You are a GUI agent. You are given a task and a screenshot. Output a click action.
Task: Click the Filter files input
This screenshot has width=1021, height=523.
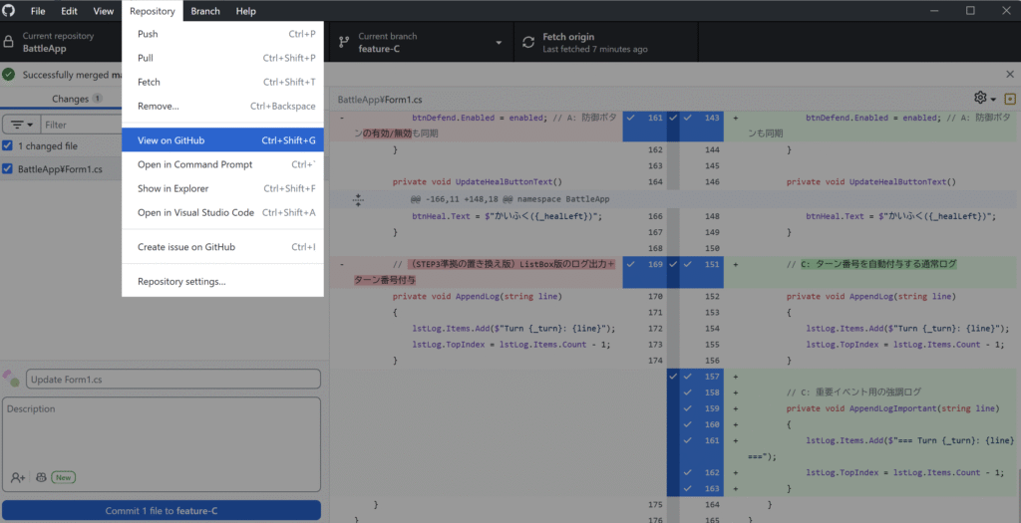tap(82, 125)
